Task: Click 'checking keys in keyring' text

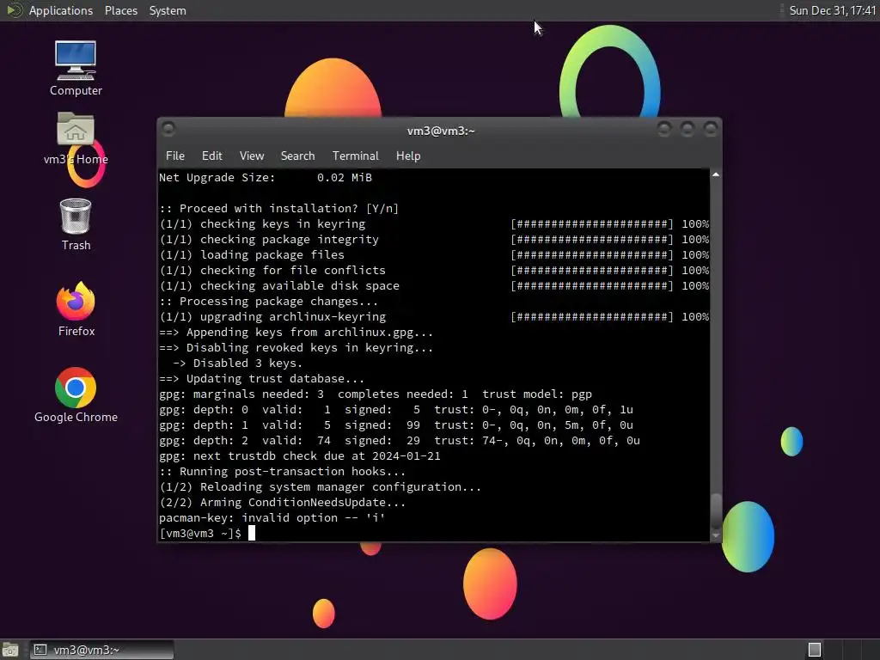Action: click(283, 224)
